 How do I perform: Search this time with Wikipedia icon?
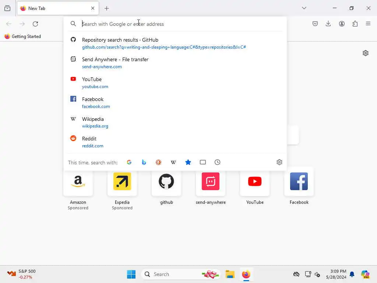[173, 162]
